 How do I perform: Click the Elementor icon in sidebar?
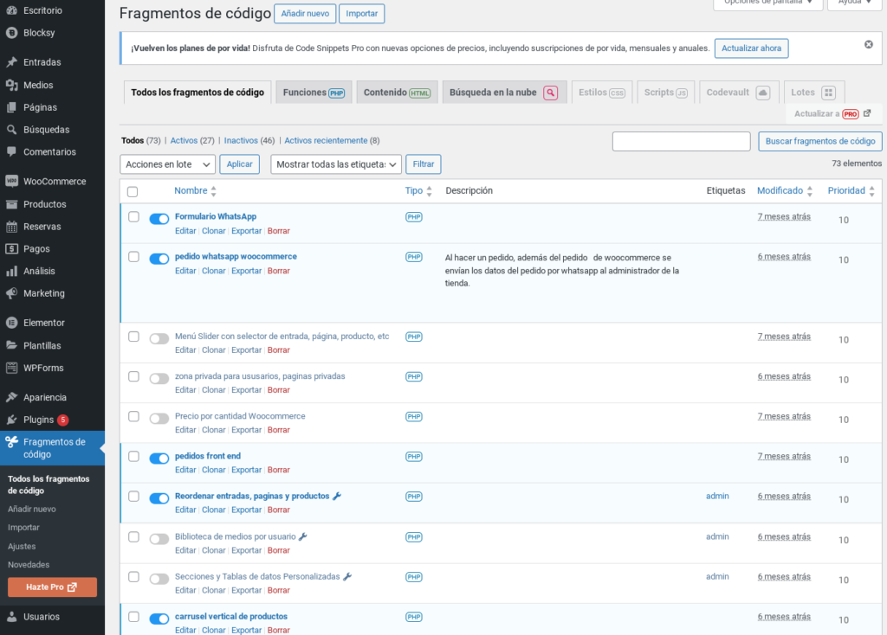coord(11,323)
